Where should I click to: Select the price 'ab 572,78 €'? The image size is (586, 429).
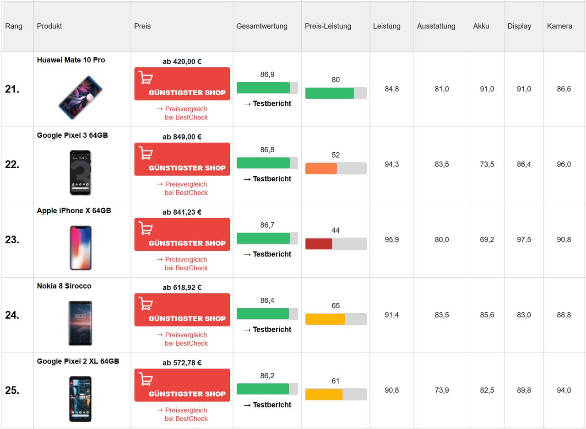182,363
